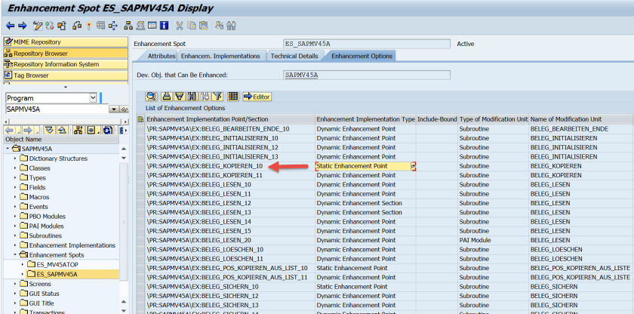Click the grid layout icon beside Editor
Screen dimensions: 634x314
click(x=232, y=97)
